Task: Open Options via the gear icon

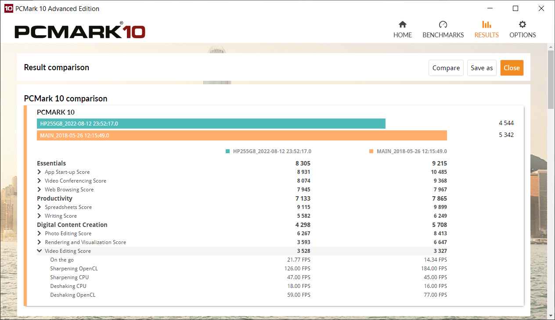Action: tap(523, 25)
